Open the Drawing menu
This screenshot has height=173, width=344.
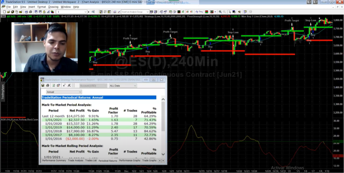53,7
